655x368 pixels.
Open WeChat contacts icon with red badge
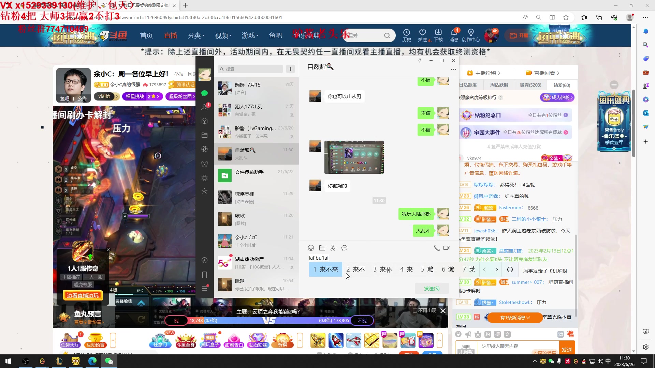pos(204,107)
